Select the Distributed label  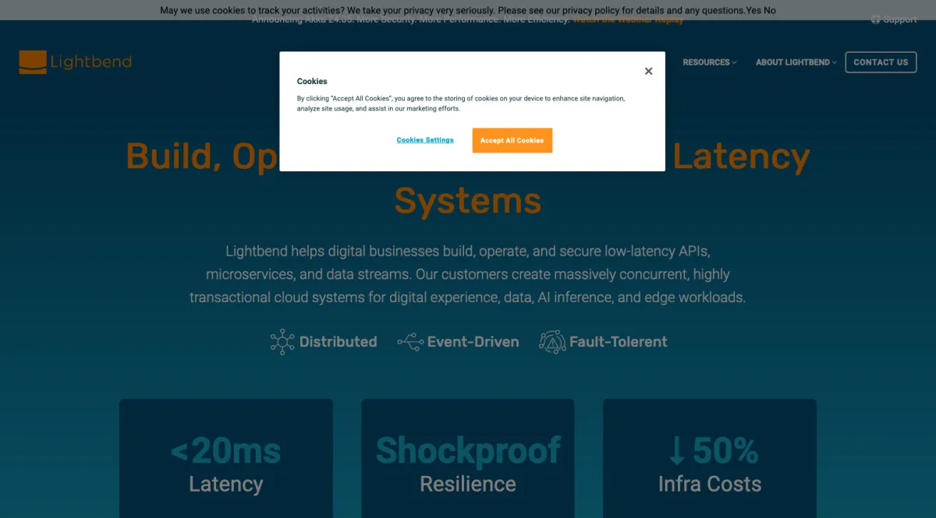click(338, 341)
